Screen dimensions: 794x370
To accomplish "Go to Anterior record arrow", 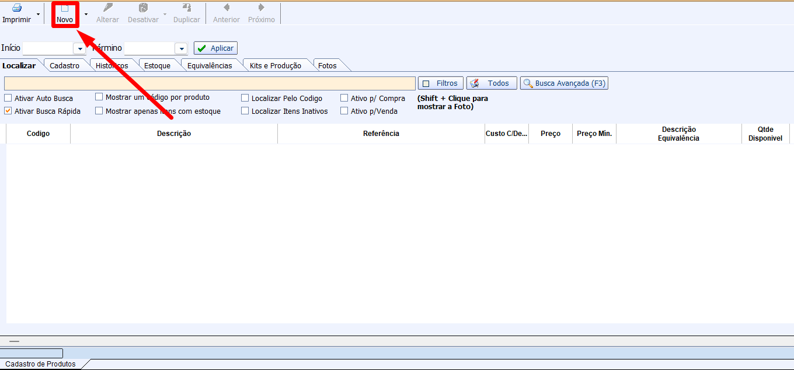I will point(227,8).
